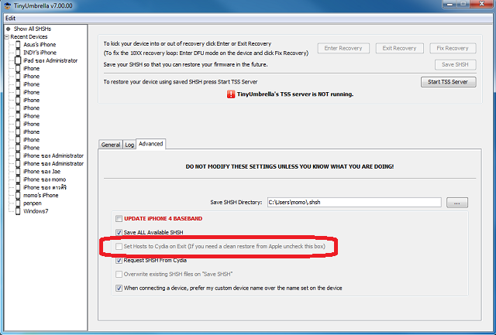Click the Save SHSH Directory label

tap(236, 202)
